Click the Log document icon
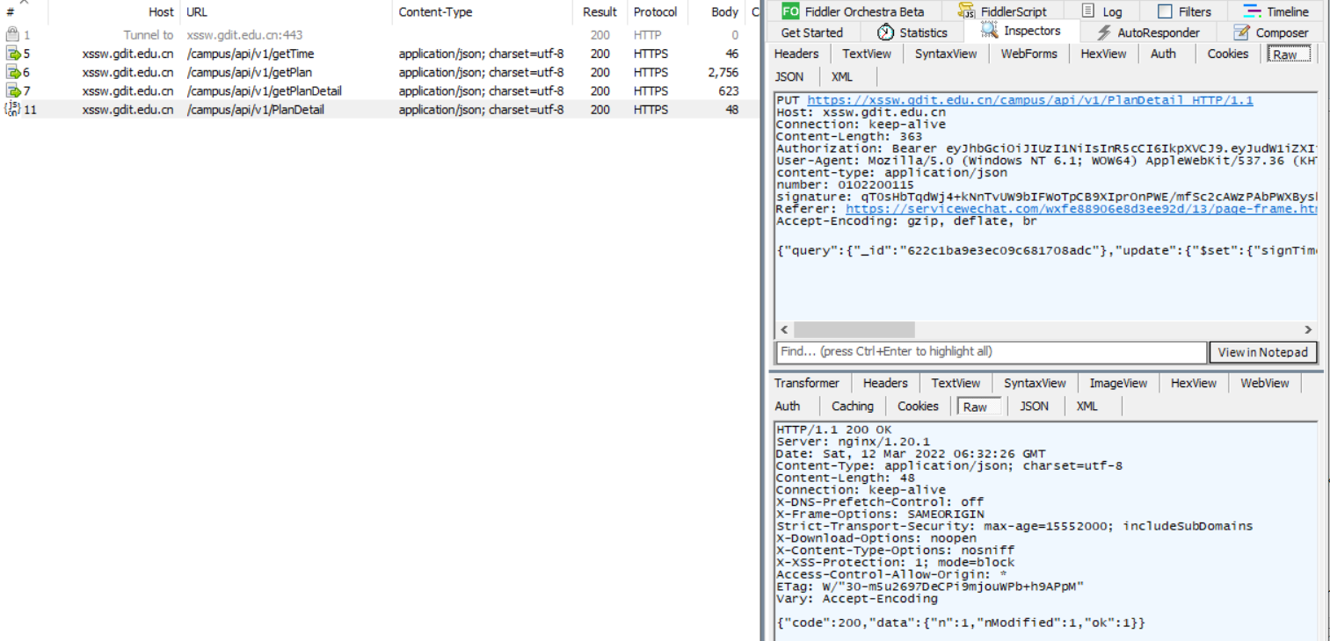 pyautogui.click(x=1088, y=11)
